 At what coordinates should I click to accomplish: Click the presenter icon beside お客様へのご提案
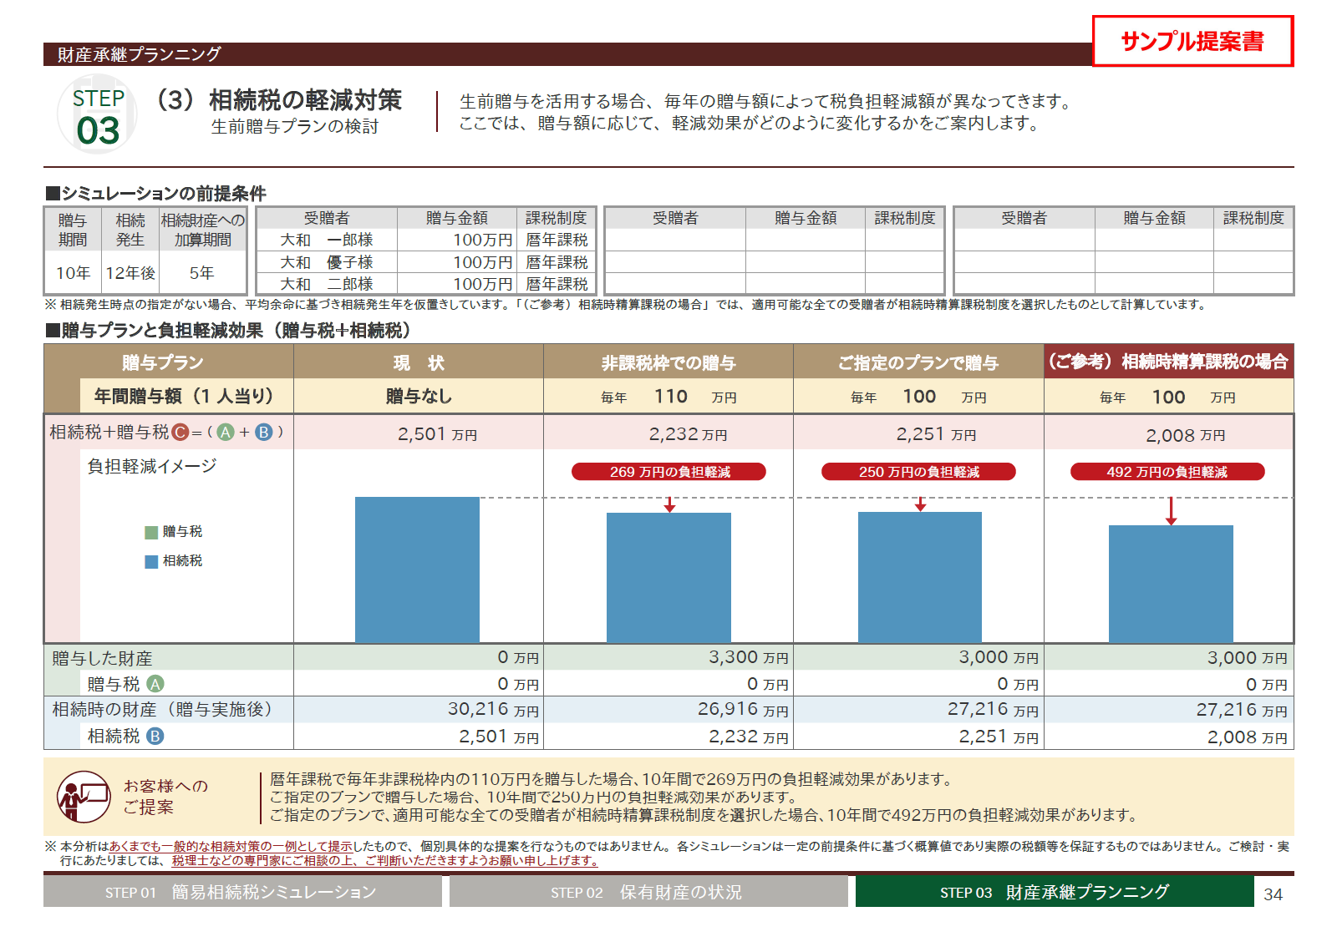coord(84,797)
